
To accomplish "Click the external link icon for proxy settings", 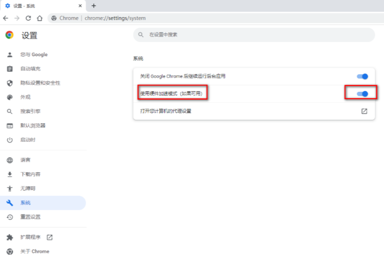I will (364, 111).
